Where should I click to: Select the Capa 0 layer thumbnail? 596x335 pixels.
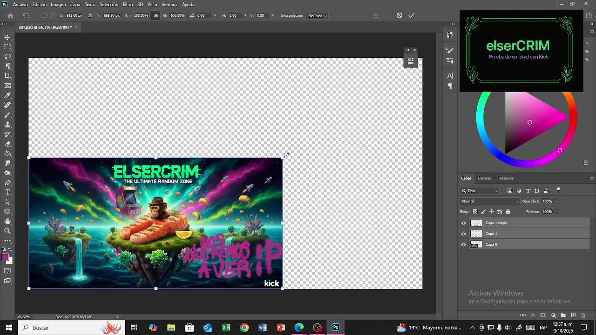(x=476, y=245)
